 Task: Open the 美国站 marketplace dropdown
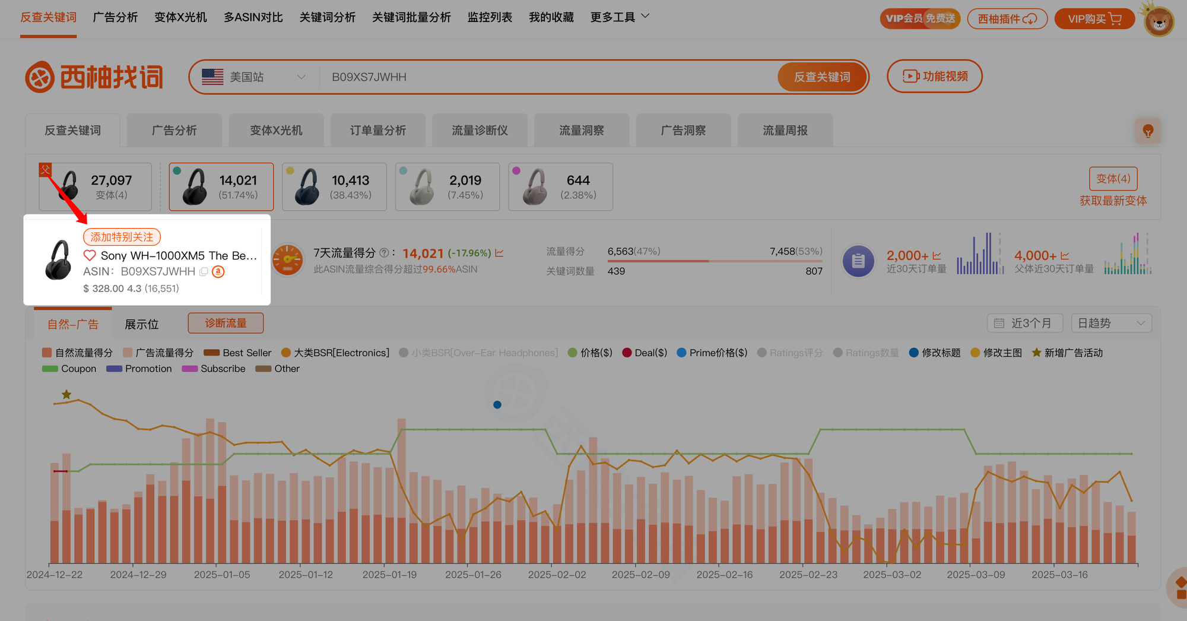(x=254, y=77)
